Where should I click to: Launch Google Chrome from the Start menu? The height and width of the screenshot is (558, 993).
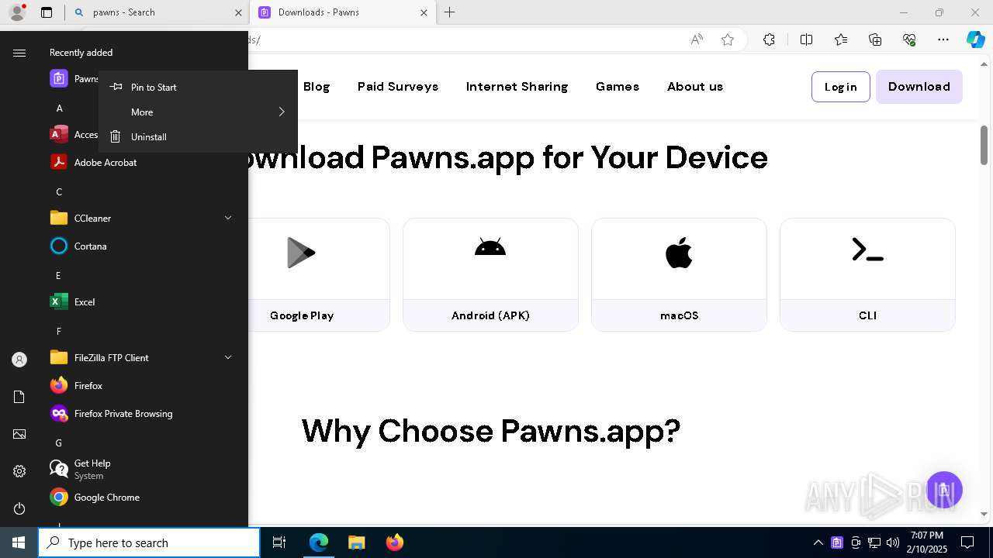pyautogui.click(x=95, y=497)
